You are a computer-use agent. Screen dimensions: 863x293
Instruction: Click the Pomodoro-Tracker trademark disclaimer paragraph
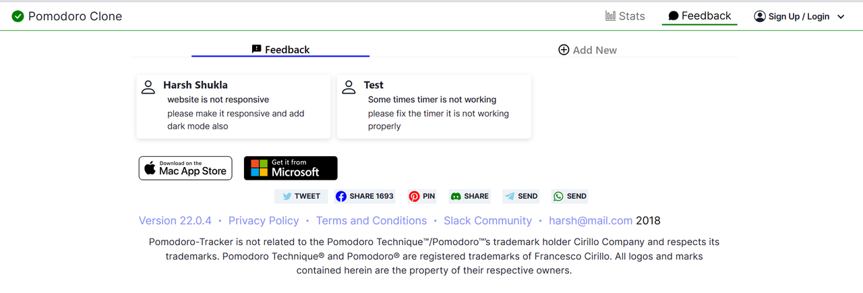click(434, 256)
